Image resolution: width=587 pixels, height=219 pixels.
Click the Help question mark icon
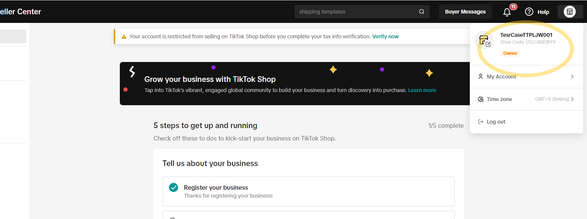[529, 12]
